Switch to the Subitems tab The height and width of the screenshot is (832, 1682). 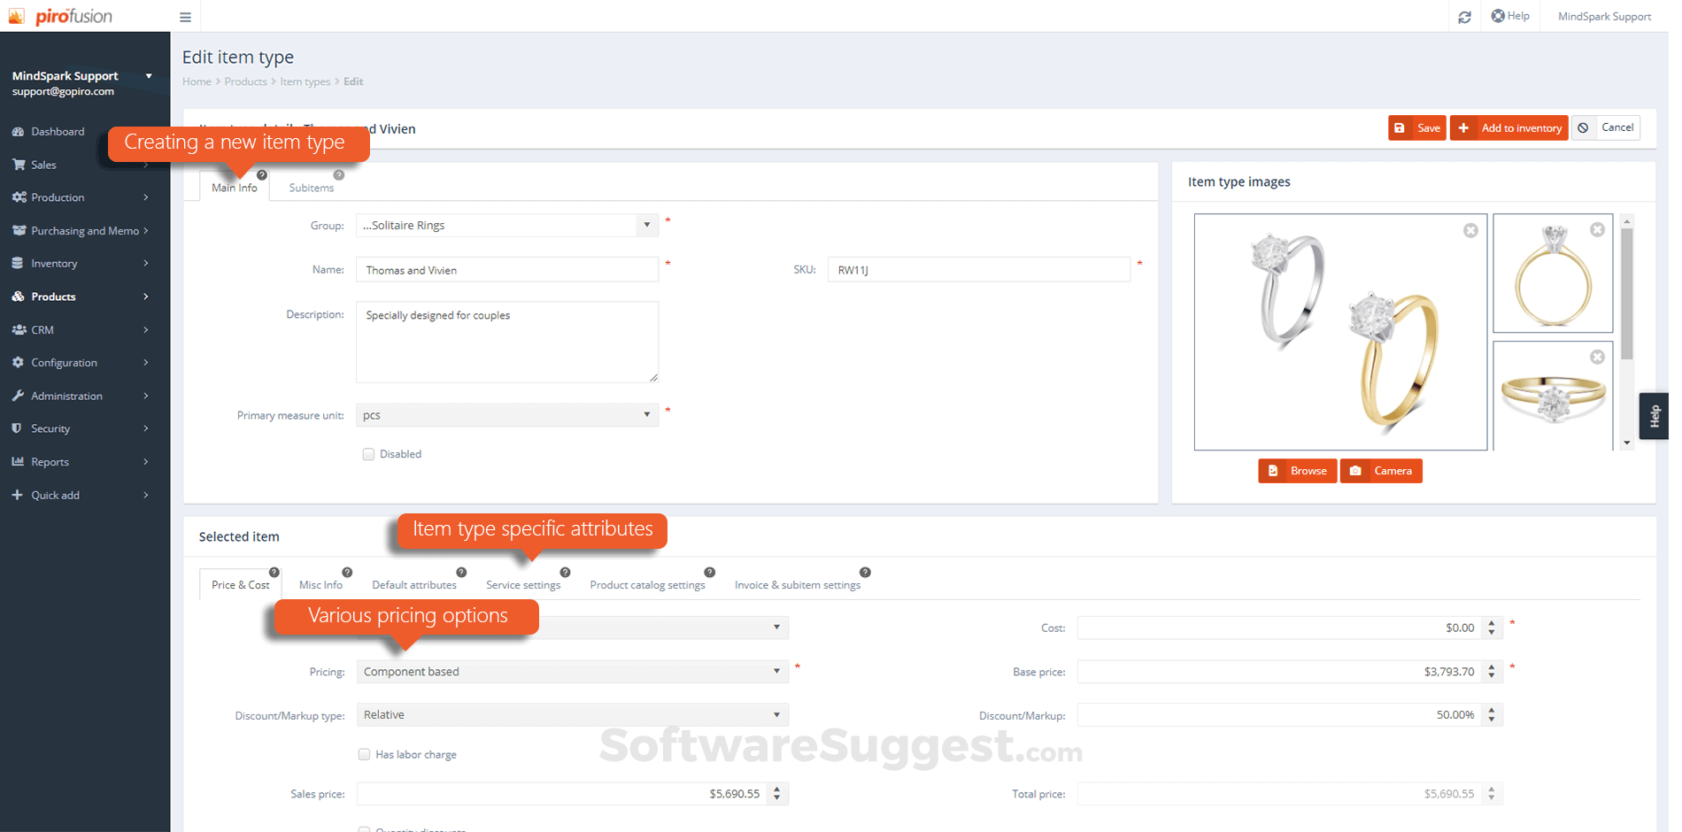pos(311,187)
